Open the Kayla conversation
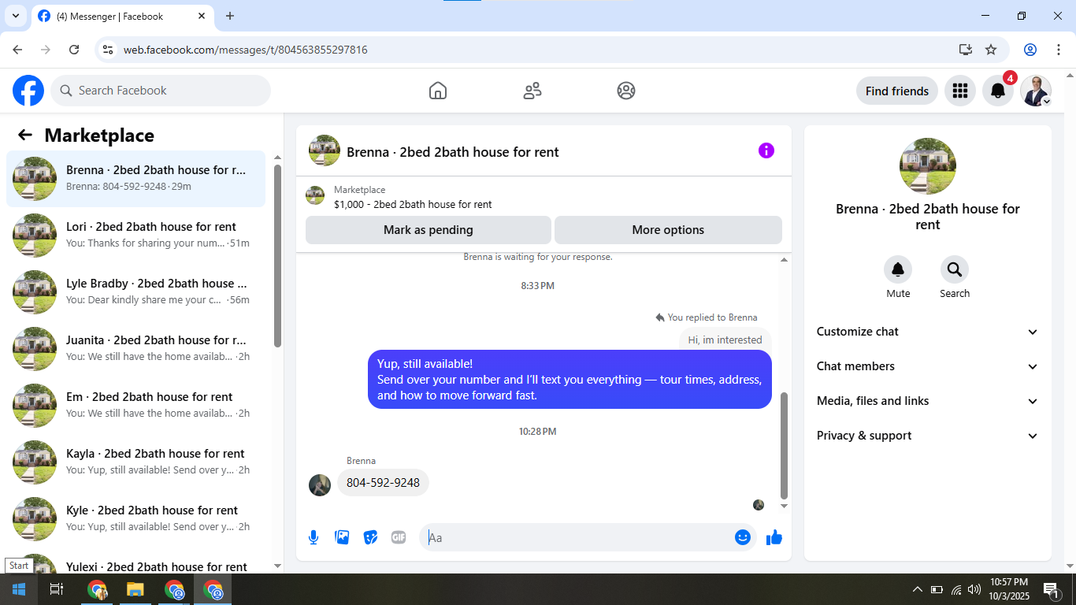Image resolution: width=1076 pixels, height=605 pixels. pos(136,462)
